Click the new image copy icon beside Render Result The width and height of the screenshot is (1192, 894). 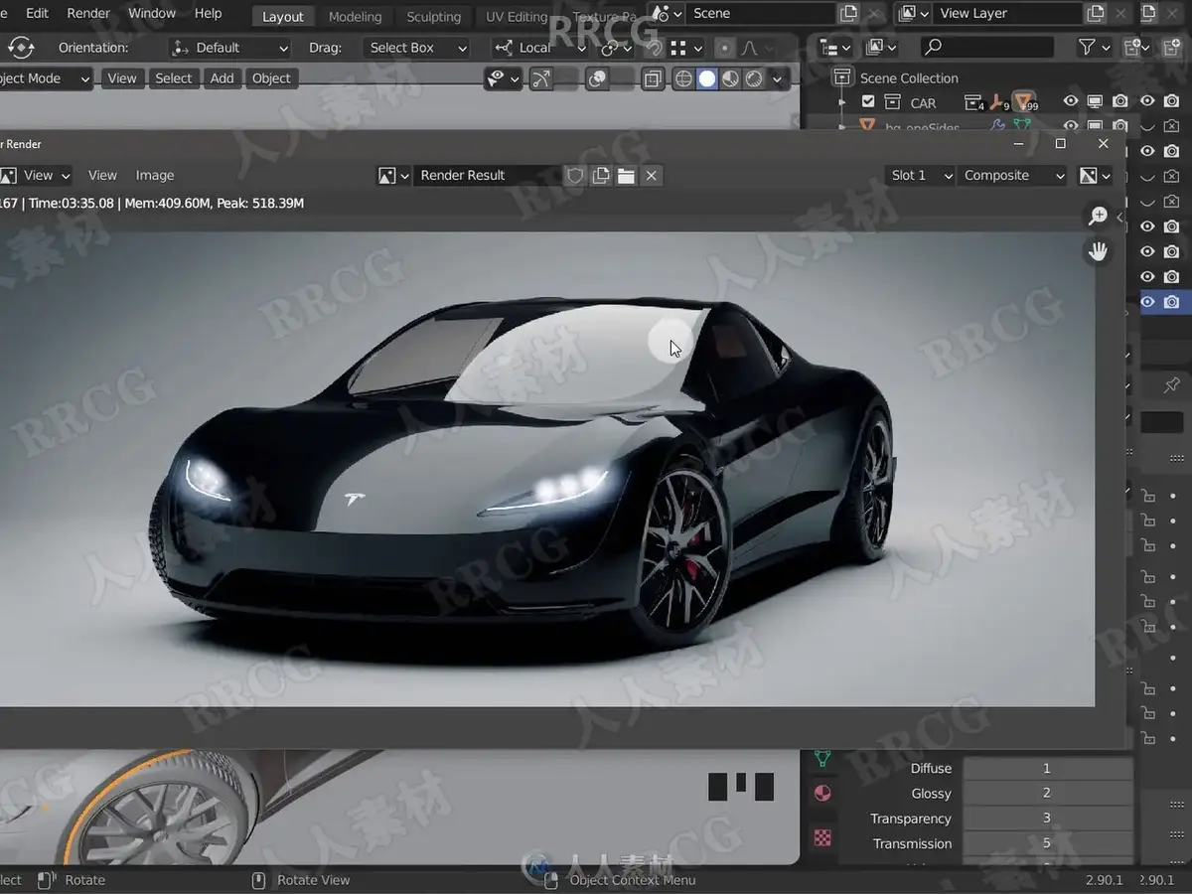pos(601,176)
